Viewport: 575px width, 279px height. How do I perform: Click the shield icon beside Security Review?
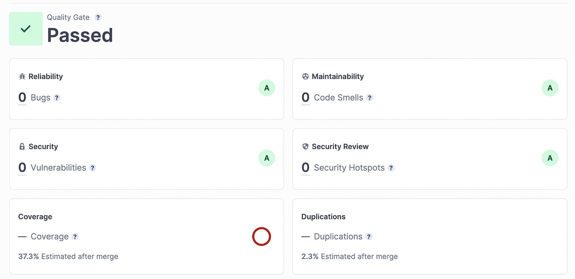305,146
